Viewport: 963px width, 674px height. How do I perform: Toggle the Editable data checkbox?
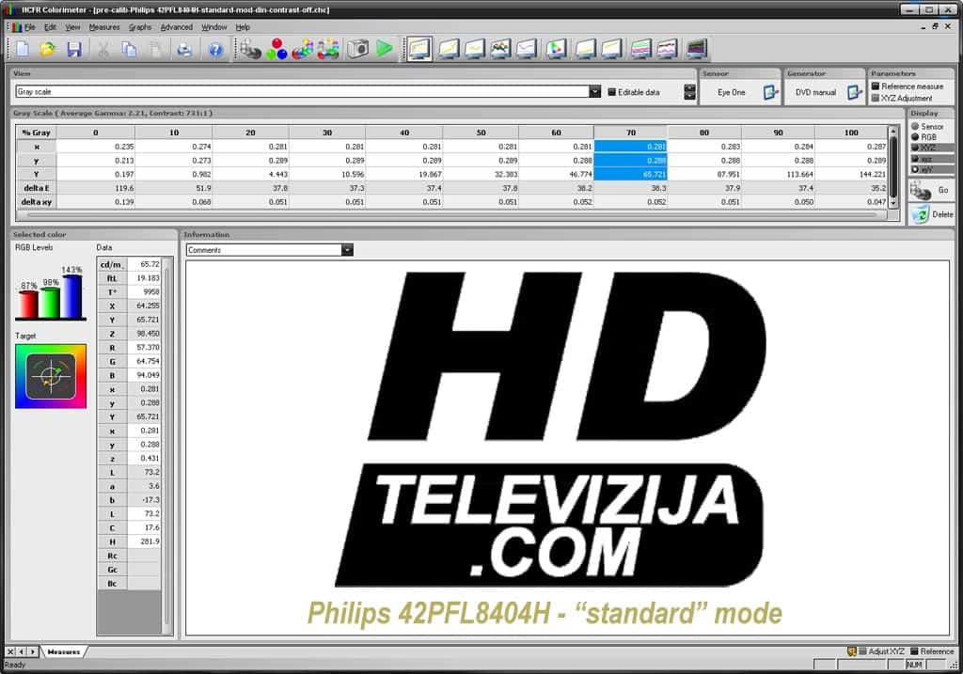tap(611, 92)
